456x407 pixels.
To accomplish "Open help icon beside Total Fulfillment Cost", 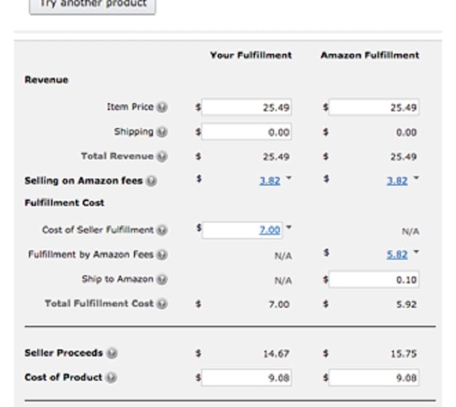I will click(x=162, y=304).
